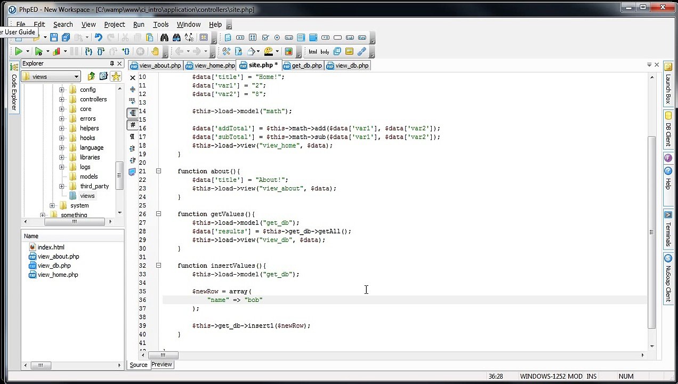Image resolution: width=678 pixels, height=384 pixels.
Task: Click the settings tools wrench icon
Action: pos(226,52)
